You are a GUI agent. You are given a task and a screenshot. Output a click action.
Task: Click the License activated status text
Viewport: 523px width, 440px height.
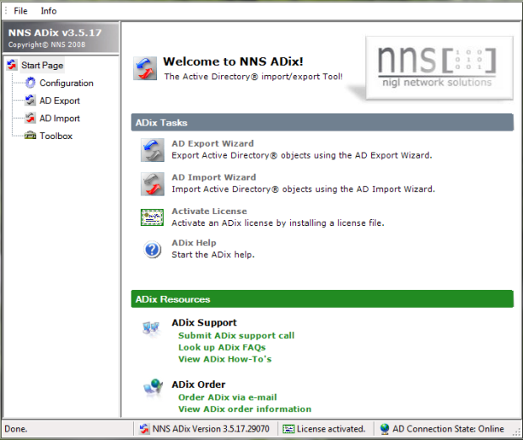coord(331,429)
